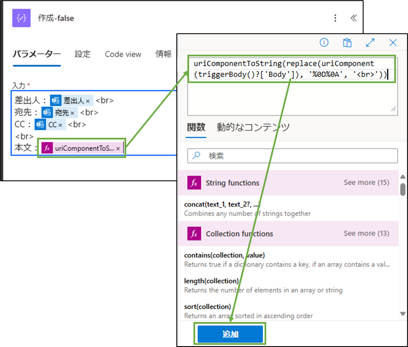Click the CC dynamic content token
The width and height of the screenshot is (408, 347).
point(50,124)
